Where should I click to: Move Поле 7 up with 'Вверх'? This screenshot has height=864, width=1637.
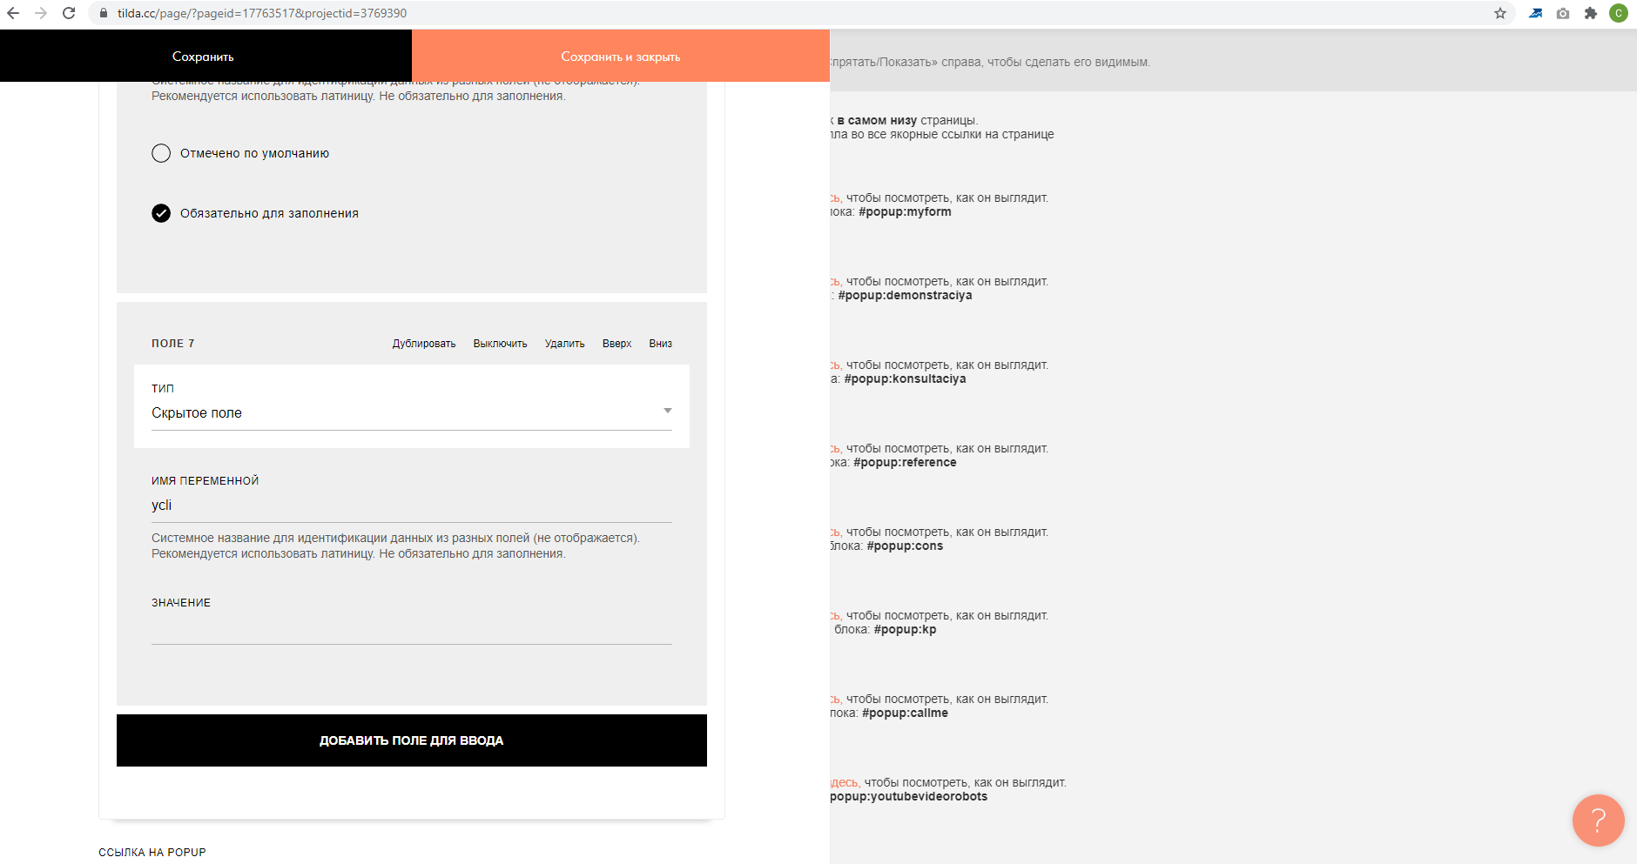(x=616, y=344)
